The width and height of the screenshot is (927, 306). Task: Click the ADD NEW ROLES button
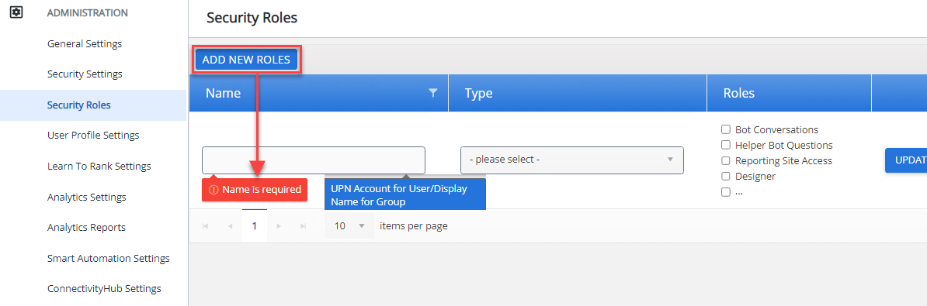(x=246, y=60)
